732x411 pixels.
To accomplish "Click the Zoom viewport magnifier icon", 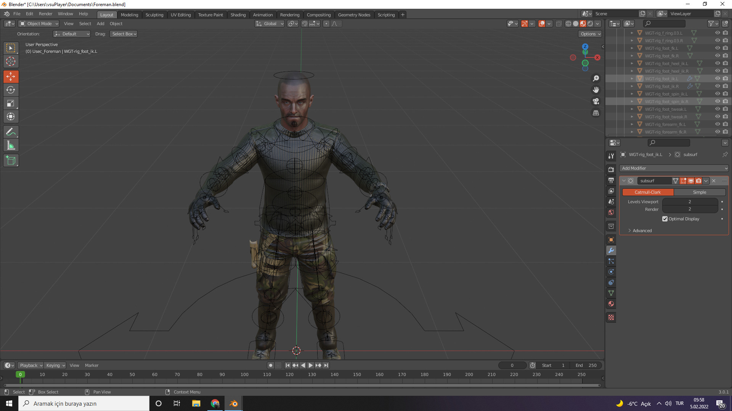I will click(x=596, y=78).
